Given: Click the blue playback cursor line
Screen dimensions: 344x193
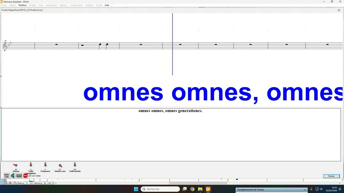Looking at the screenshot, I should pyautogui.click(x=173, y=44).
